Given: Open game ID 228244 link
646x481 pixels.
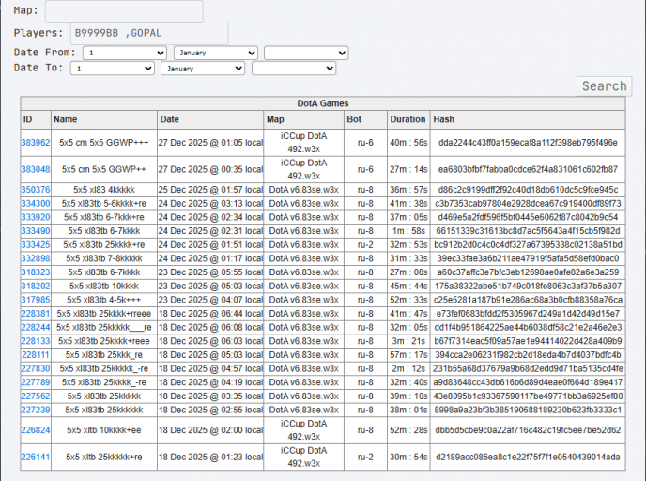Looking at the screenshot, I should tap(36, 327).
